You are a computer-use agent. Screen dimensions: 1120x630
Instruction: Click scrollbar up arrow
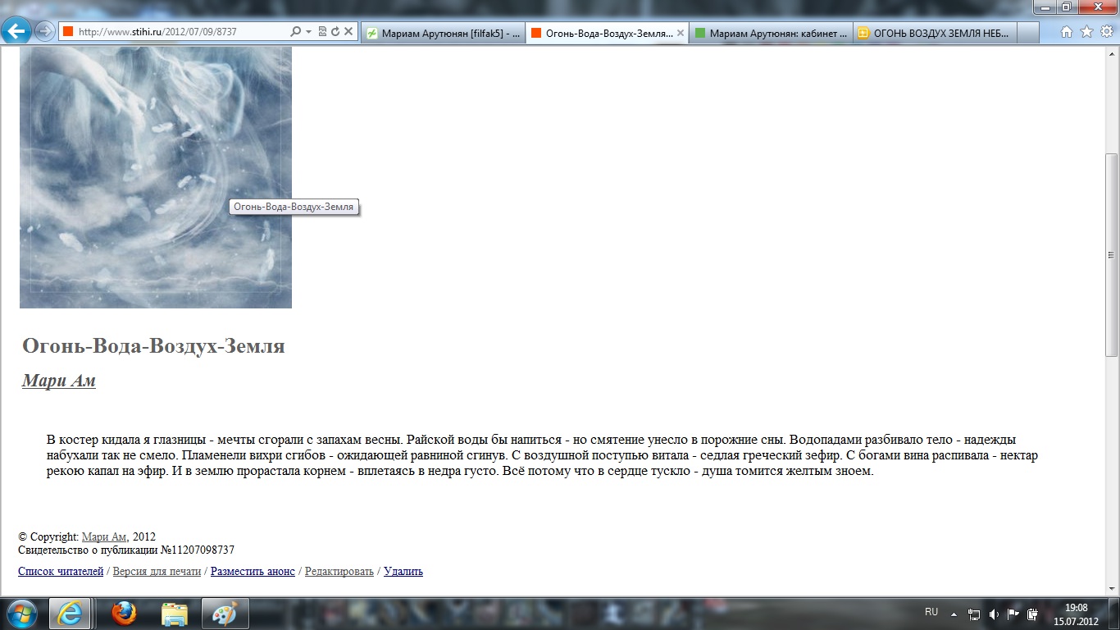1112,52
